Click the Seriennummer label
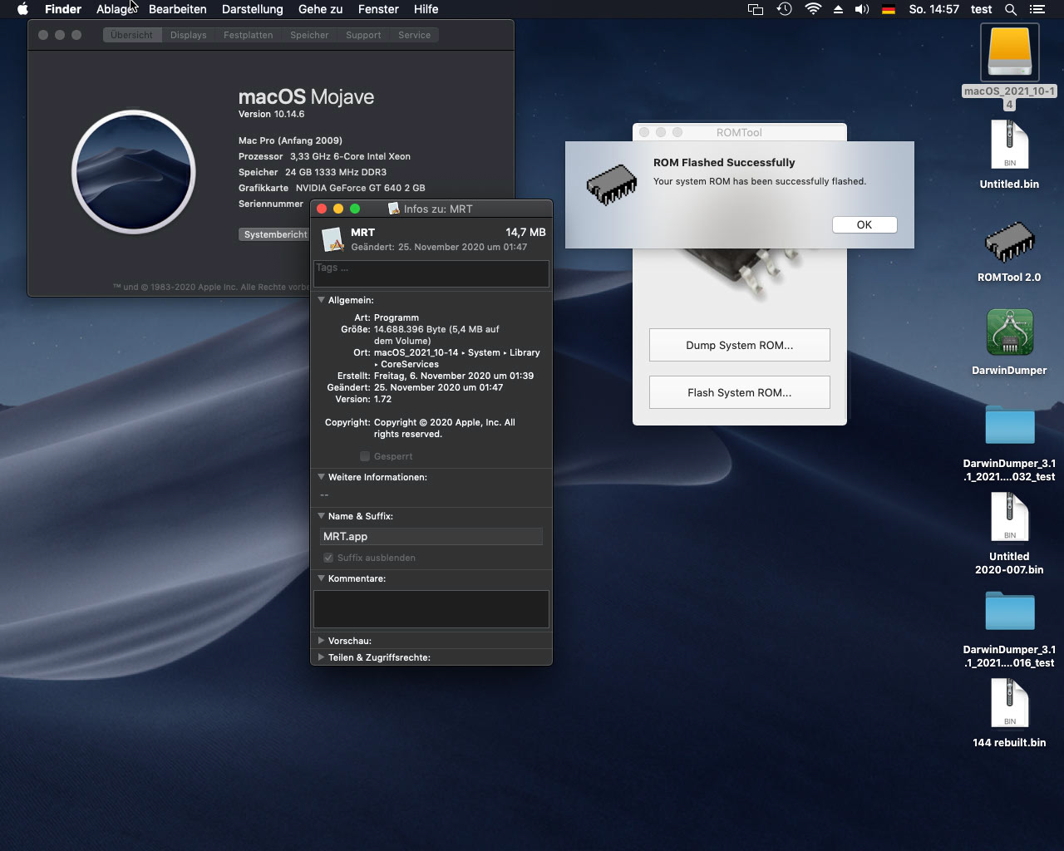The width and height of the screenshot is (1064, 851). [x=271, y=204]
